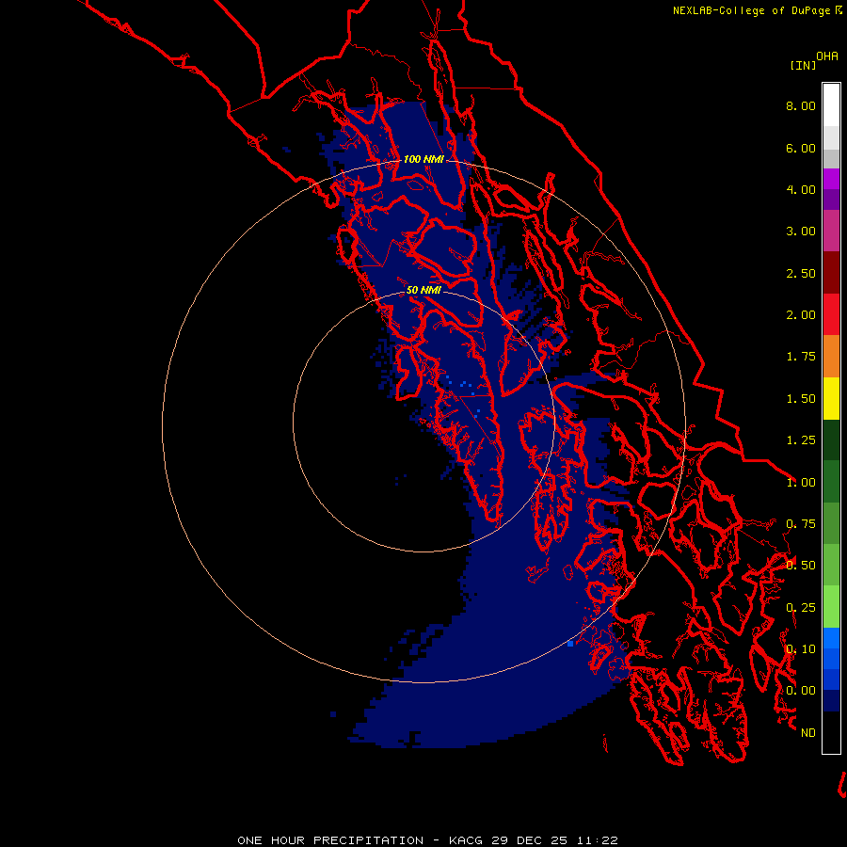
Task: Click the 6.00 legend value
Action: click(x=801, y=148)
